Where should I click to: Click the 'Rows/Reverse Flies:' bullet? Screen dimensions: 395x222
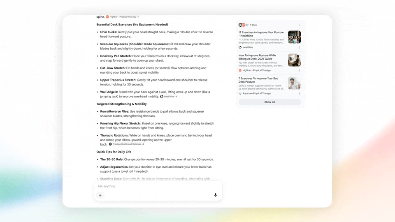[x=114, y=111]
